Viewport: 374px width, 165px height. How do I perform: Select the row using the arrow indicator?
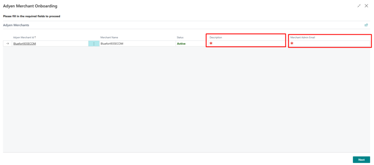(x=8, y=44)
